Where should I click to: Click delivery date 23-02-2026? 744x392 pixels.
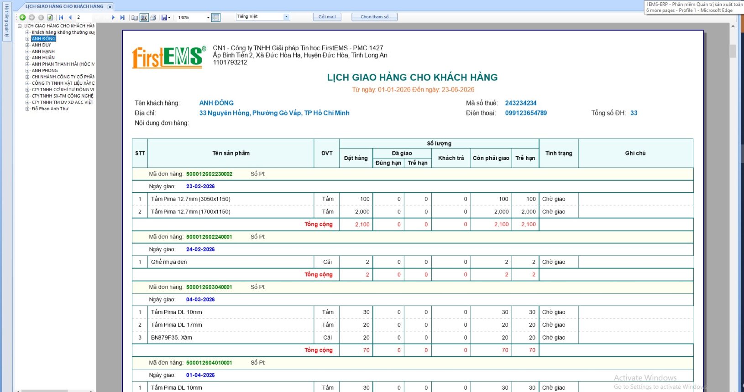point(200,186)
